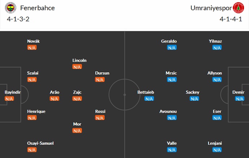Image resolution: width=249 pixels, height=158 pixels.
Task: Click the N/A badge under Novák
Action: click(x=32, y=48)
